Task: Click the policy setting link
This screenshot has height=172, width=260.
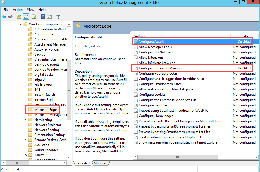Action: [x=91, y=46]
